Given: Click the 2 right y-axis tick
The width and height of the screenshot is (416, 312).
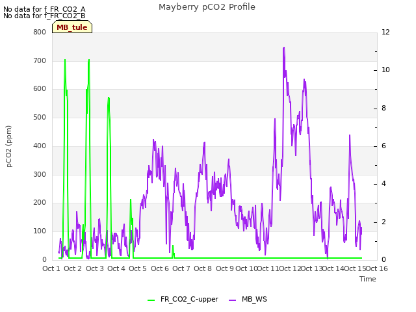Looking at the screenshot, I should click(x=384, y=222).
